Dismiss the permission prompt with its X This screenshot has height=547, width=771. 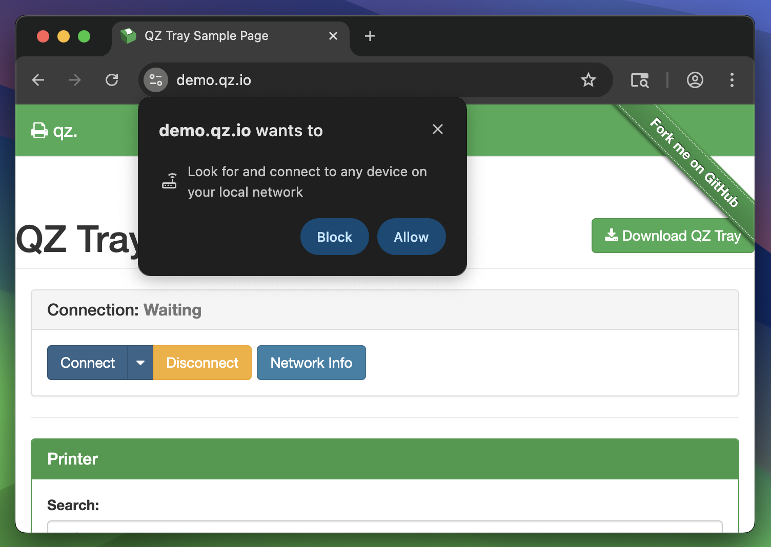(x=438, y=129)
